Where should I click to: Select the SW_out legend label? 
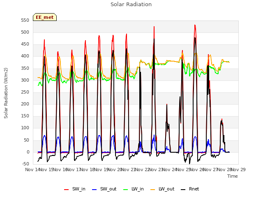(x=108, y=189)
